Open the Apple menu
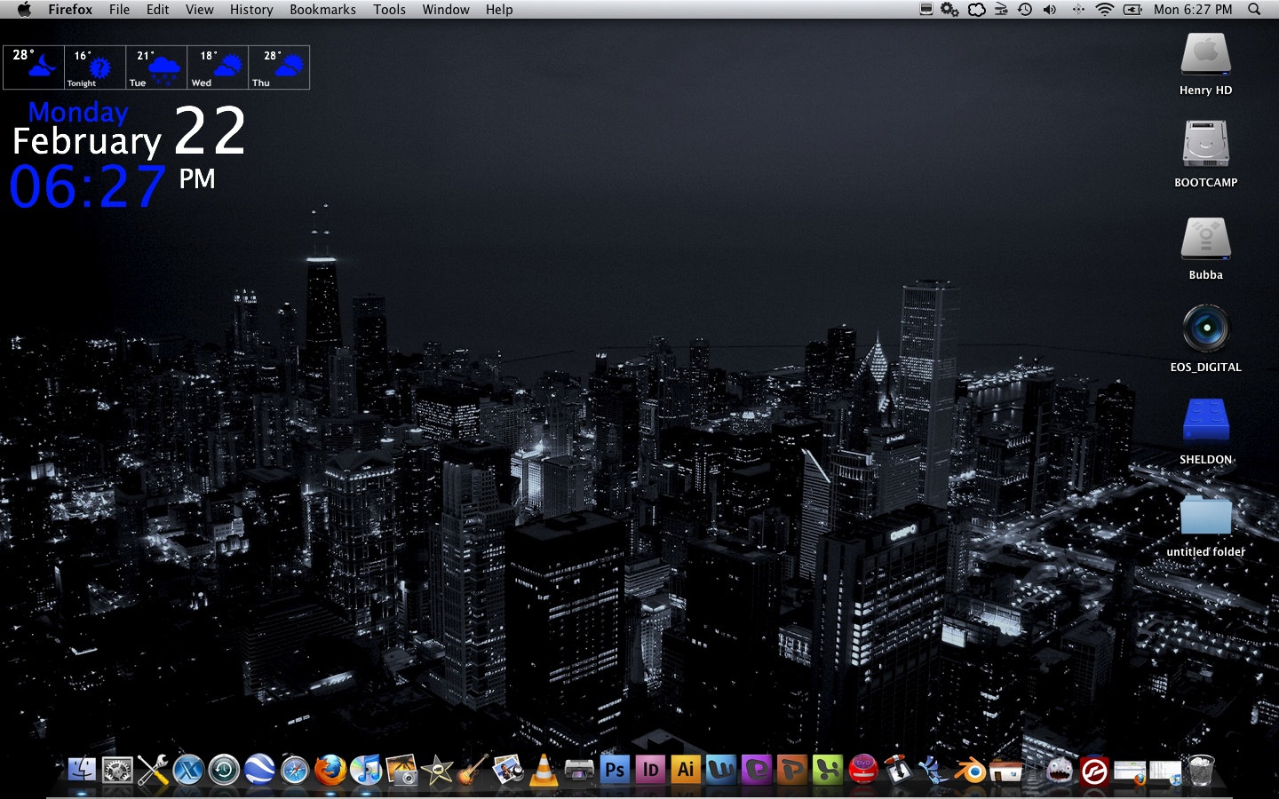This screenshot has width=1279, height=799. 24,9
